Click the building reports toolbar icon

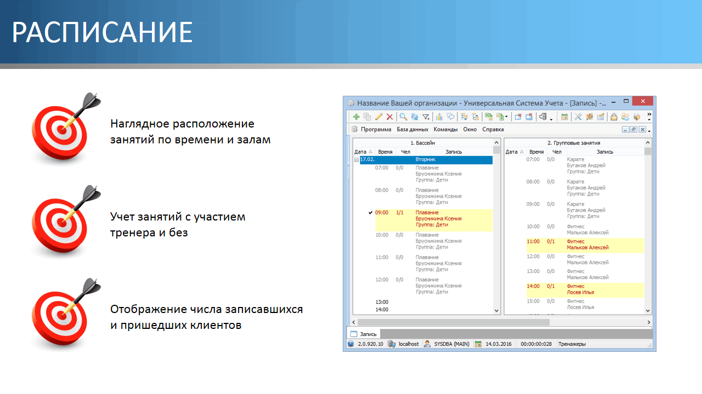tap(439, 117)
